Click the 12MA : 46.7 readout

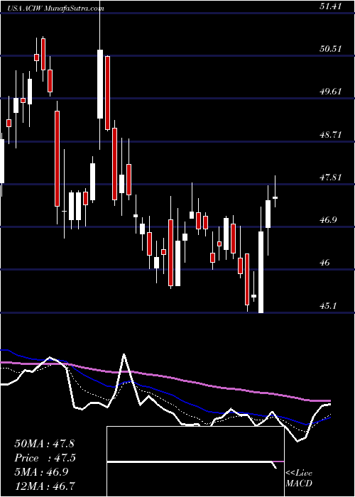click(x=45, y=486)
